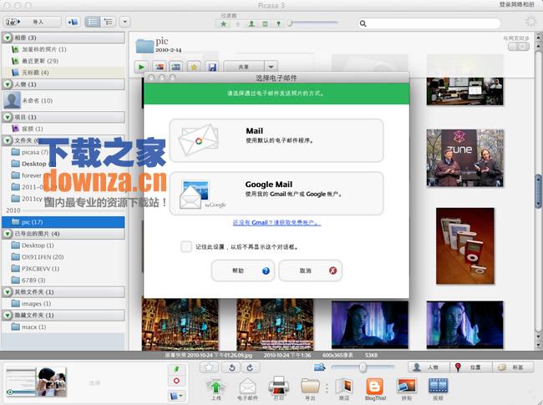Viewport: 543px width, 405px height.
Task: Open the view options dropdown arrow
Action: 125,23
